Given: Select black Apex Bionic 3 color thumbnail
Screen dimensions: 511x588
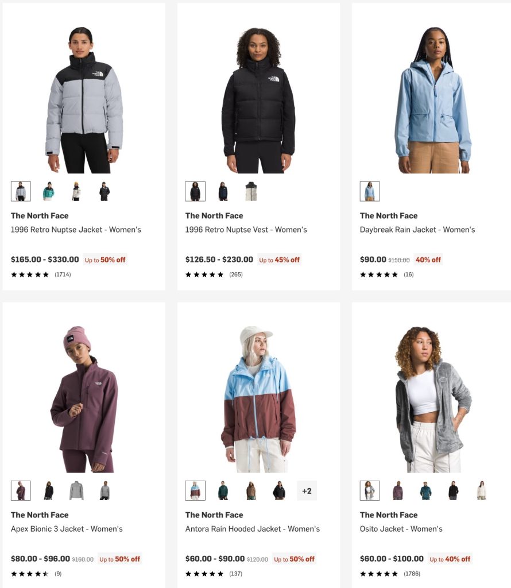Looking at the screenshot, I should click(48, 490).
